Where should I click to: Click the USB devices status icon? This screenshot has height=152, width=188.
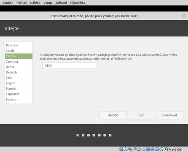139,149
